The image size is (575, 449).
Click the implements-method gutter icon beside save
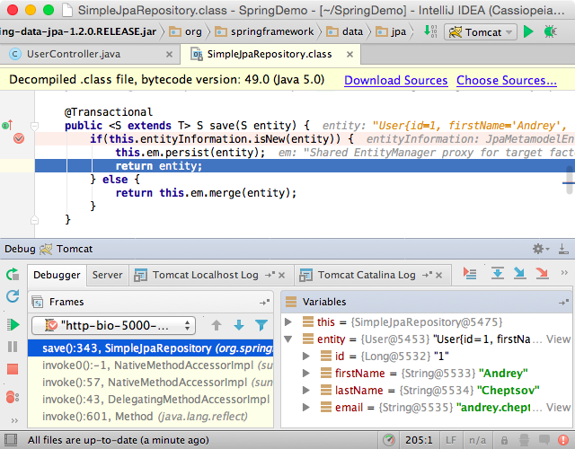(x=7, y=125)
